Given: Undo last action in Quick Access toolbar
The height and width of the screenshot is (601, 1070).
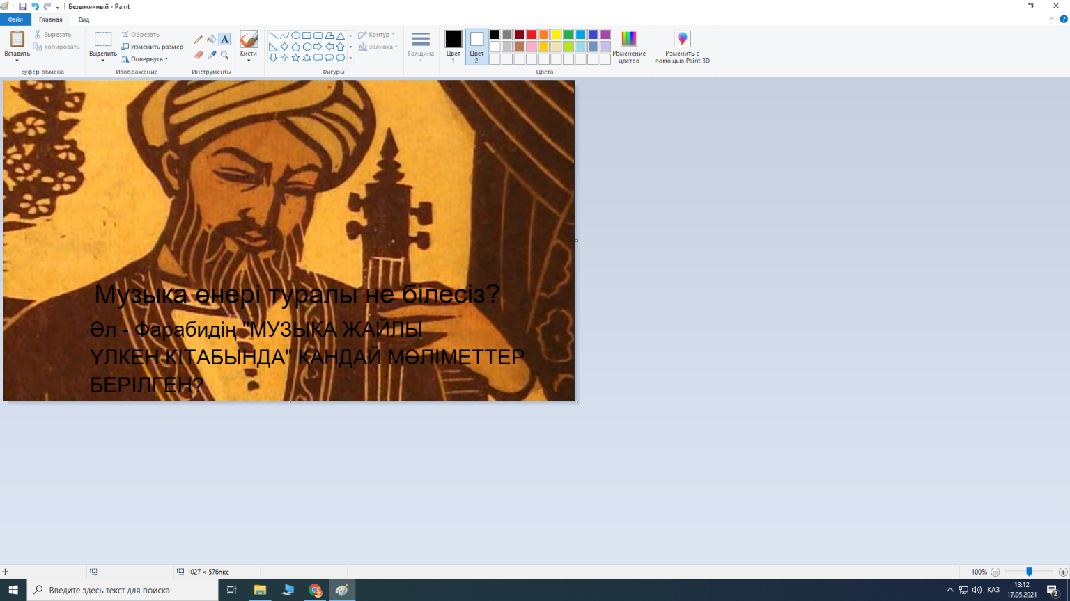Looking at the screenshot, I should (35, 6).
